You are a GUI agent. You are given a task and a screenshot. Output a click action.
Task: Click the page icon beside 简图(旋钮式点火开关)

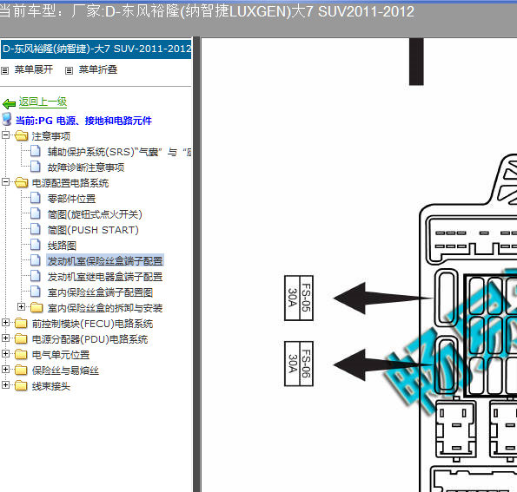36,213
